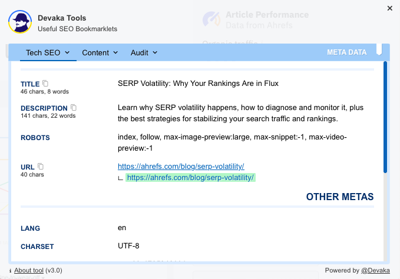Click the '40 chars' URL length text

click(x=32, y=175)
